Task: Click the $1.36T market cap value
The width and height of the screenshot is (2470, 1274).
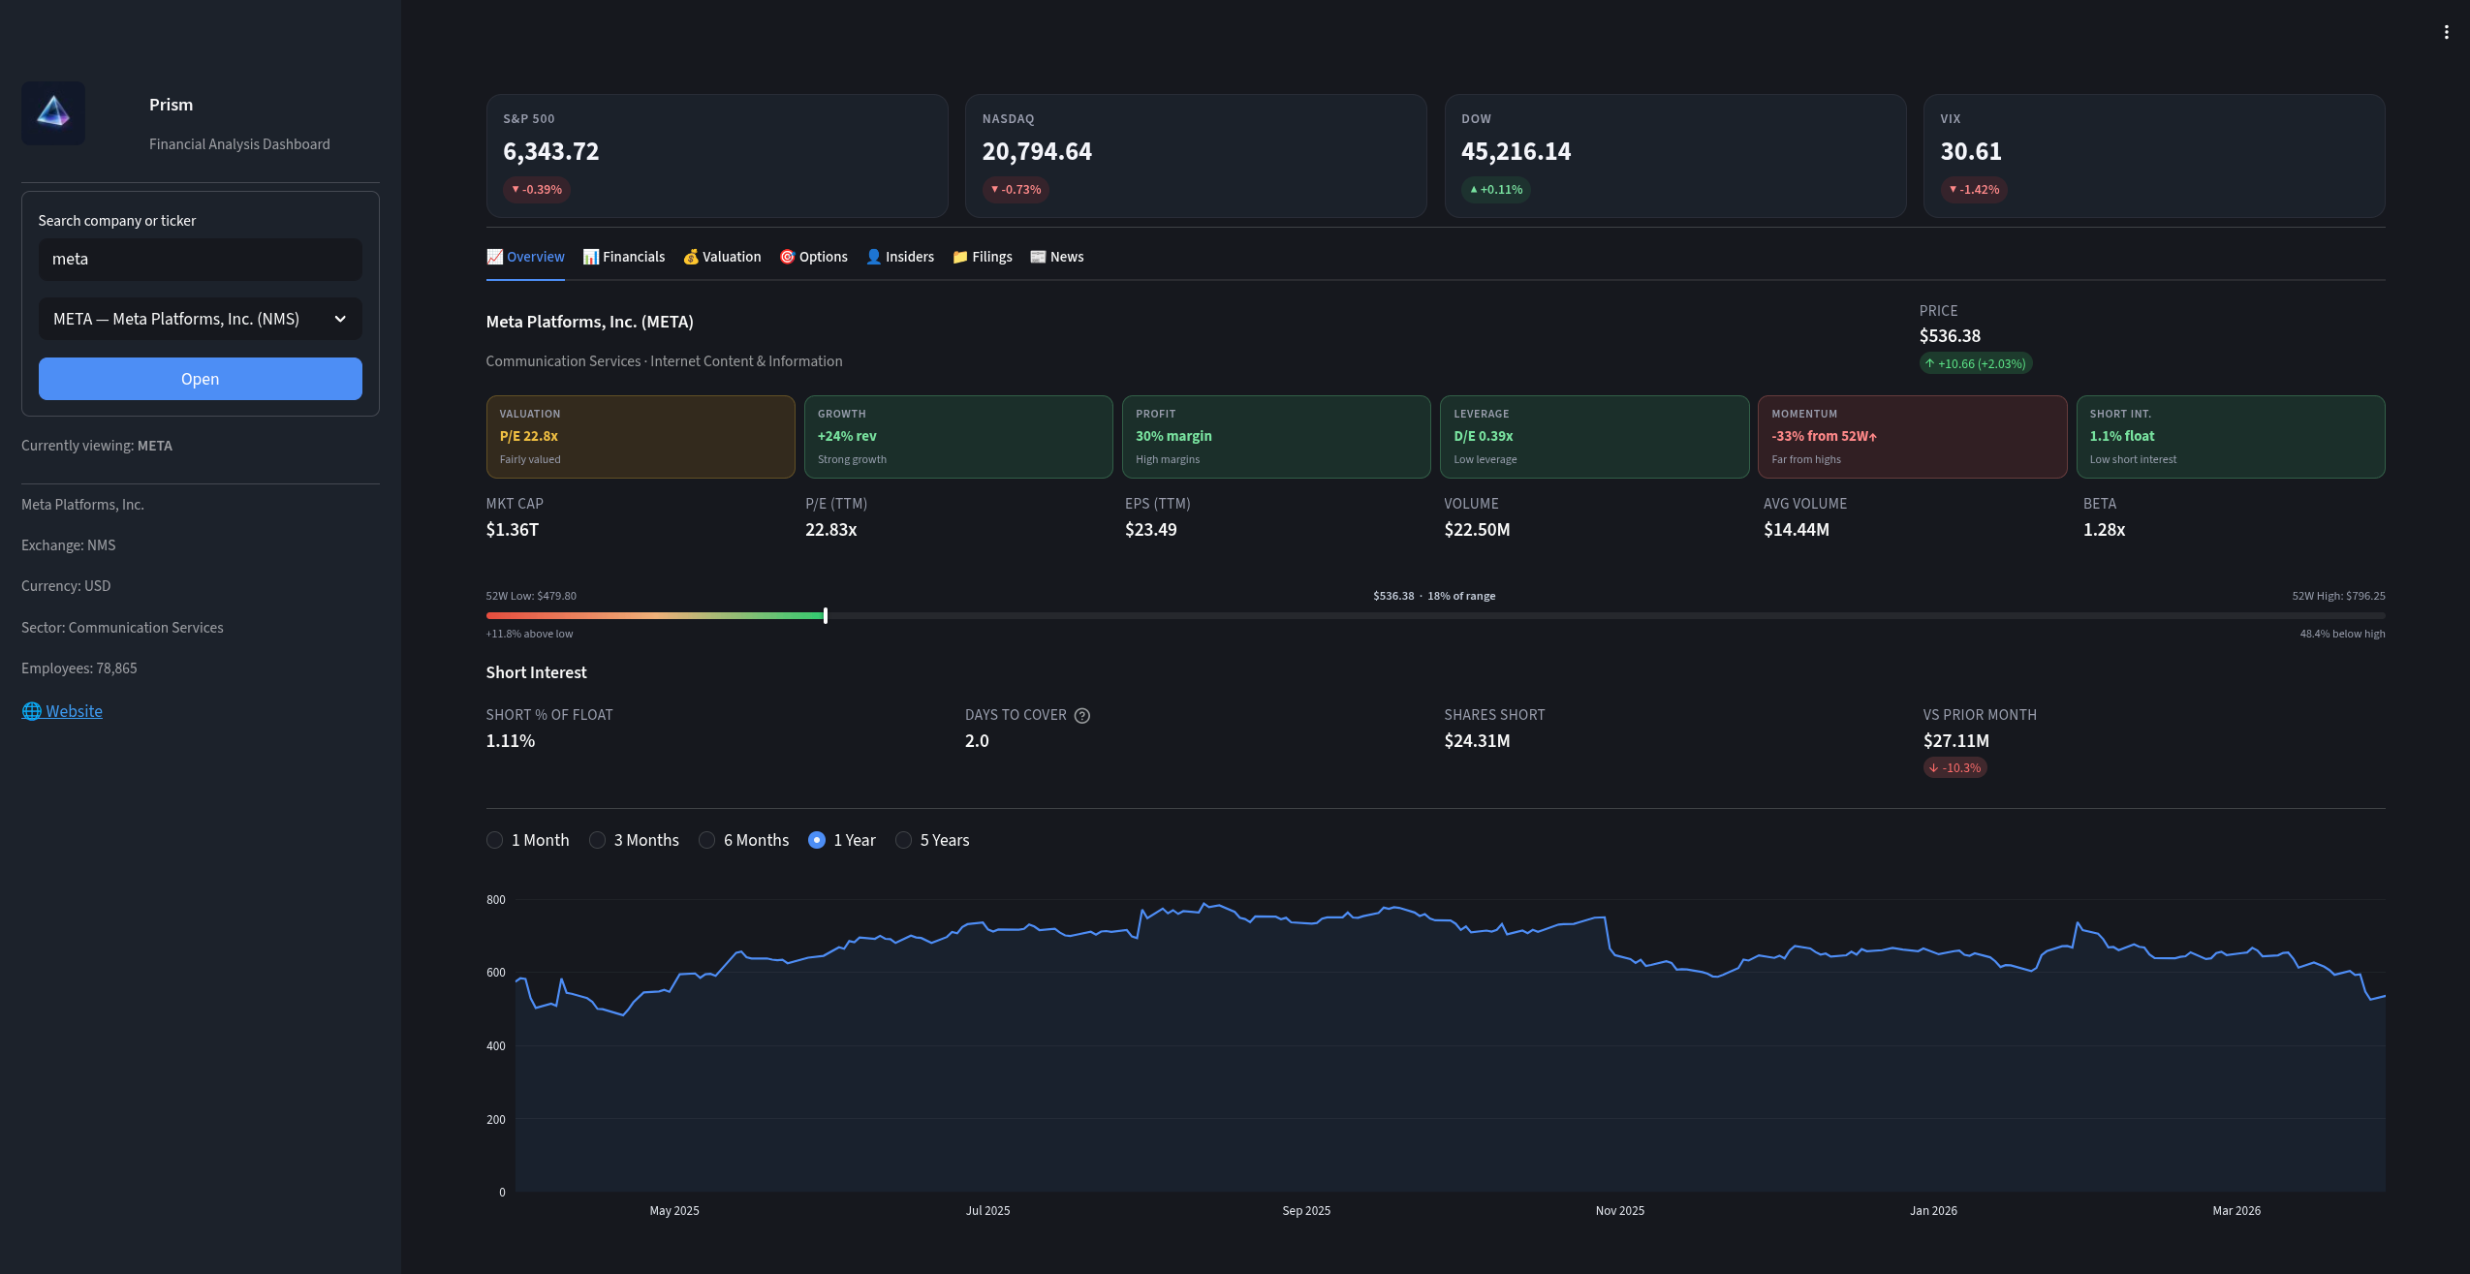Action: pos(513,530)
